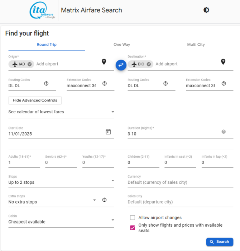240x251 pixels.
Task: Click the Search button
Action: [x=220, y=242]
